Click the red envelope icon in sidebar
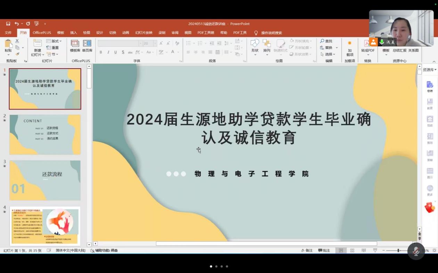This screenshot has width=438, height=273. click(x=430, y=208)
